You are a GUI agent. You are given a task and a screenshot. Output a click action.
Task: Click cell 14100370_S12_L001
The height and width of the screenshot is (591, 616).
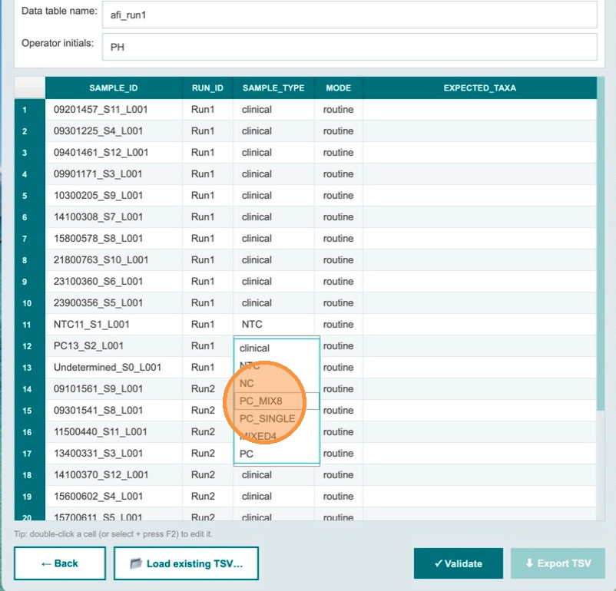click(x=114, y=475)
